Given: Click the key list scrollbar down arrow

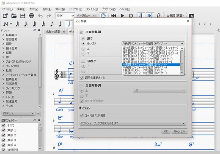Looking at the screenshot, I should pyautogui.click(x=182, y=72).
